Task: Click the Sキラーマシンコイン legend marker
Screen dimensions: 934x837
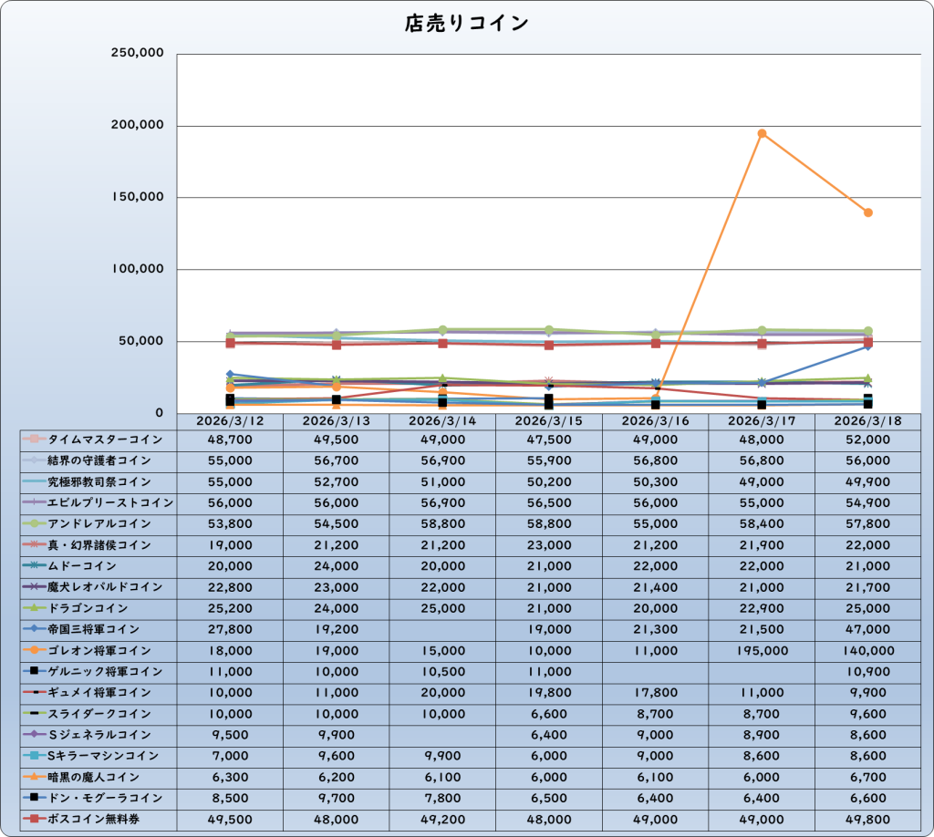Action: tap(34, 756)
